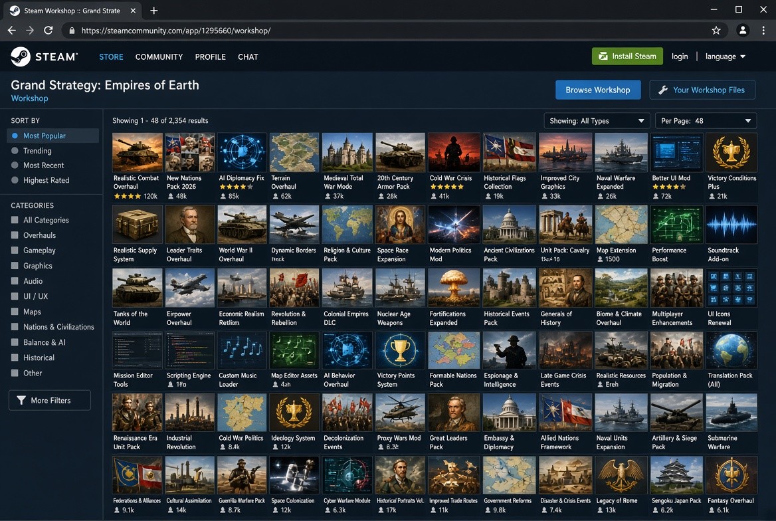The height and width of the screenshot is (521, 776).
Task: Open the language dropdown in header
Action: pos(725,56)
